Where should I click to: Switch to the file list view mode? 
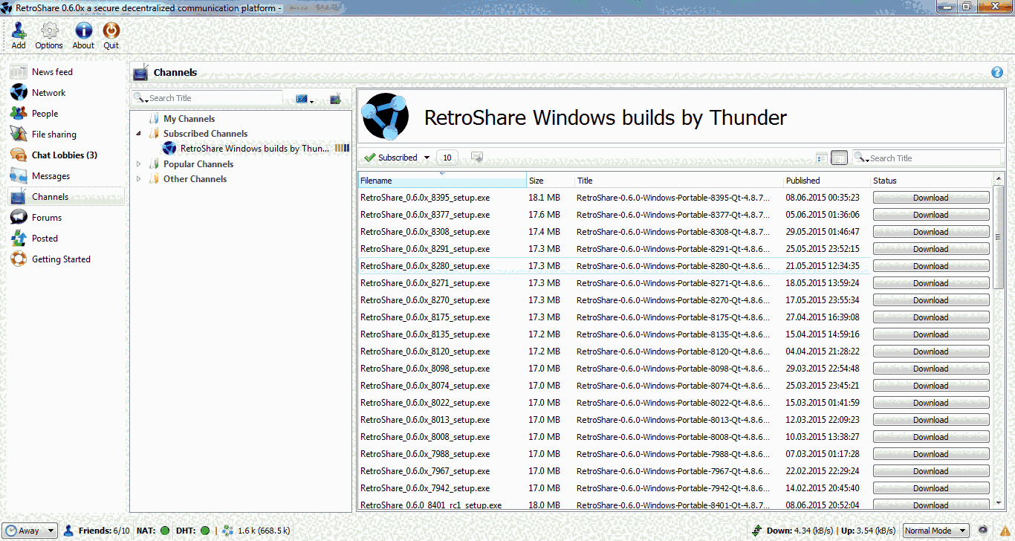pos(839,158)
